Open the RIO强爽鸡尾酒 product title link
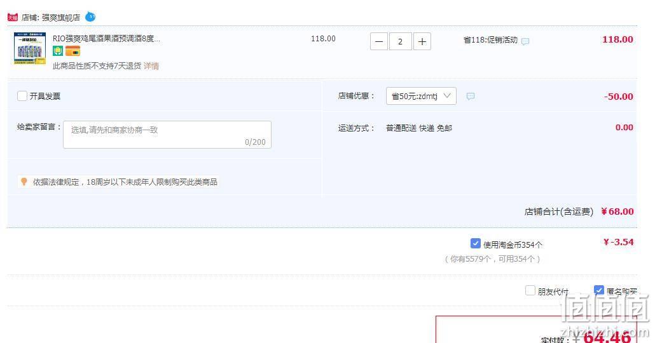The width and height of the screenshot is (655, 343). click(106, 38)
